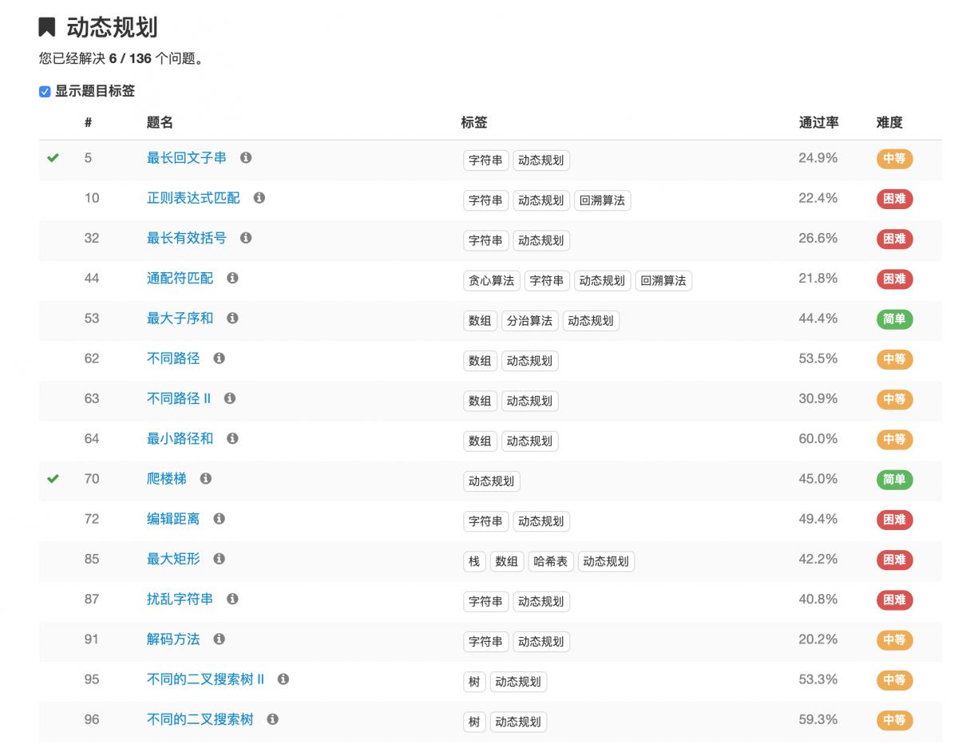Open the 解码方法 problem
Screen dimensions: 958x744
click(173, 639)
